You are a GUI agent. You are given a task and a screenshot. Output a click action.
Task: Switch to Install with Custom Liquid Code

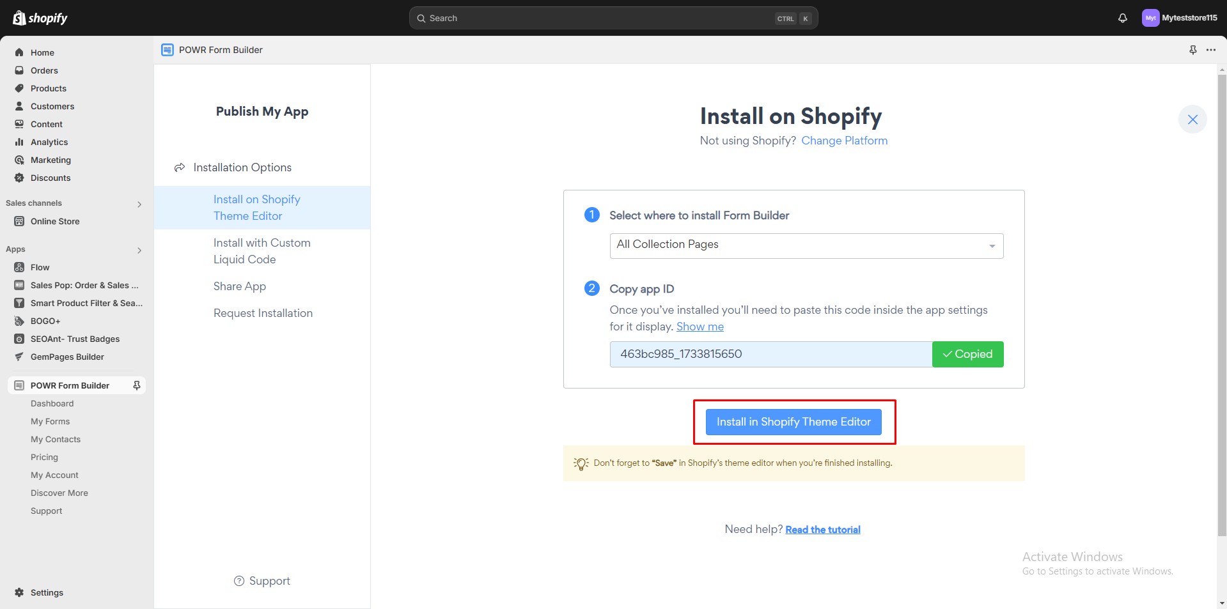tap(262, 251)
